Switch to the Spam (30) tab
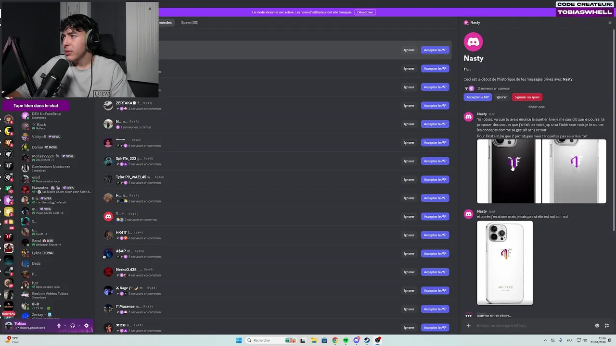The height and width of the screenshot is (346, 616). coord(190,23)
